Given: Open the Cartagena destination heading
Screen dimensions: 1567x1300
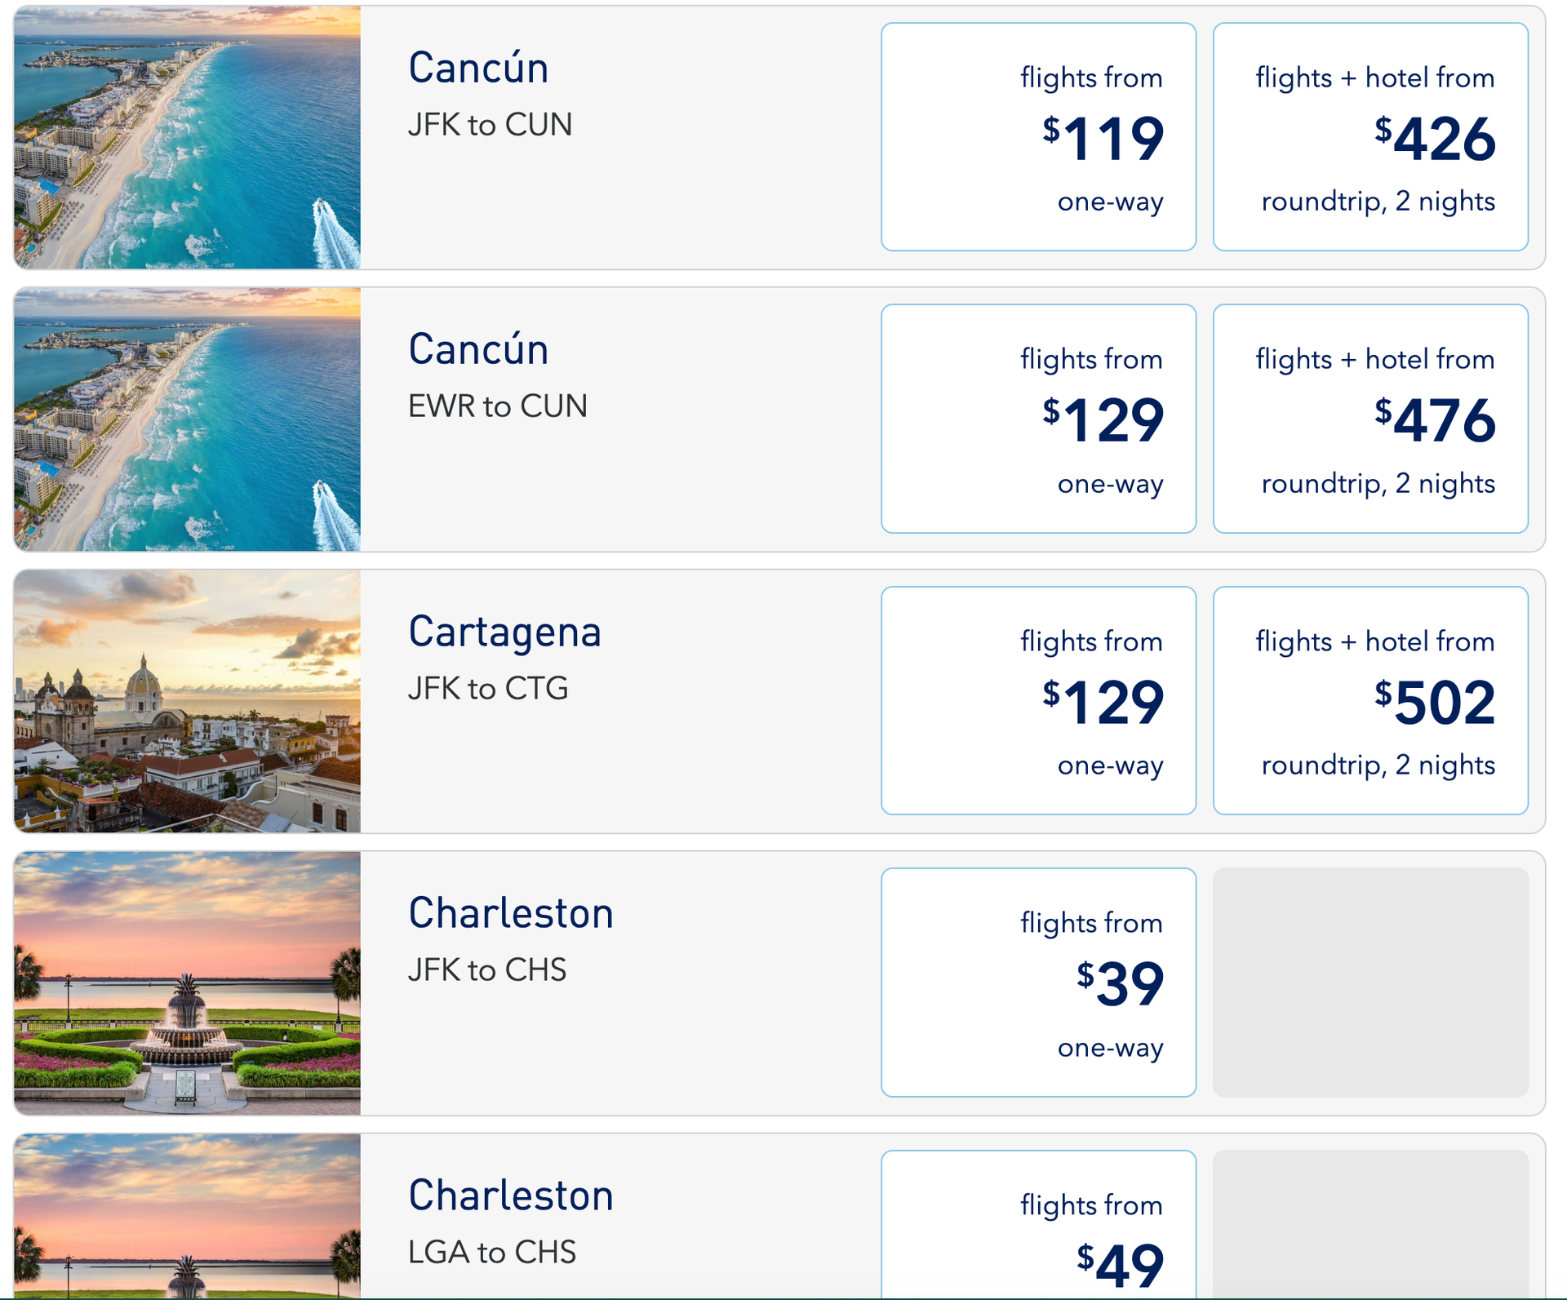Looking at the screenshot, I should pyautogui.click(x=505, y=629).
